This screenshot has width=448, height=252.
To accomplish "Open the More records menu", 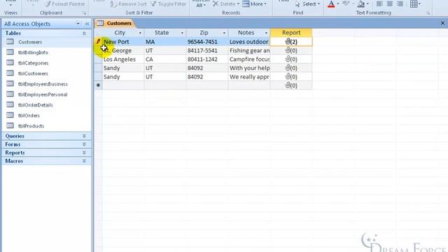I will [254, 4].
